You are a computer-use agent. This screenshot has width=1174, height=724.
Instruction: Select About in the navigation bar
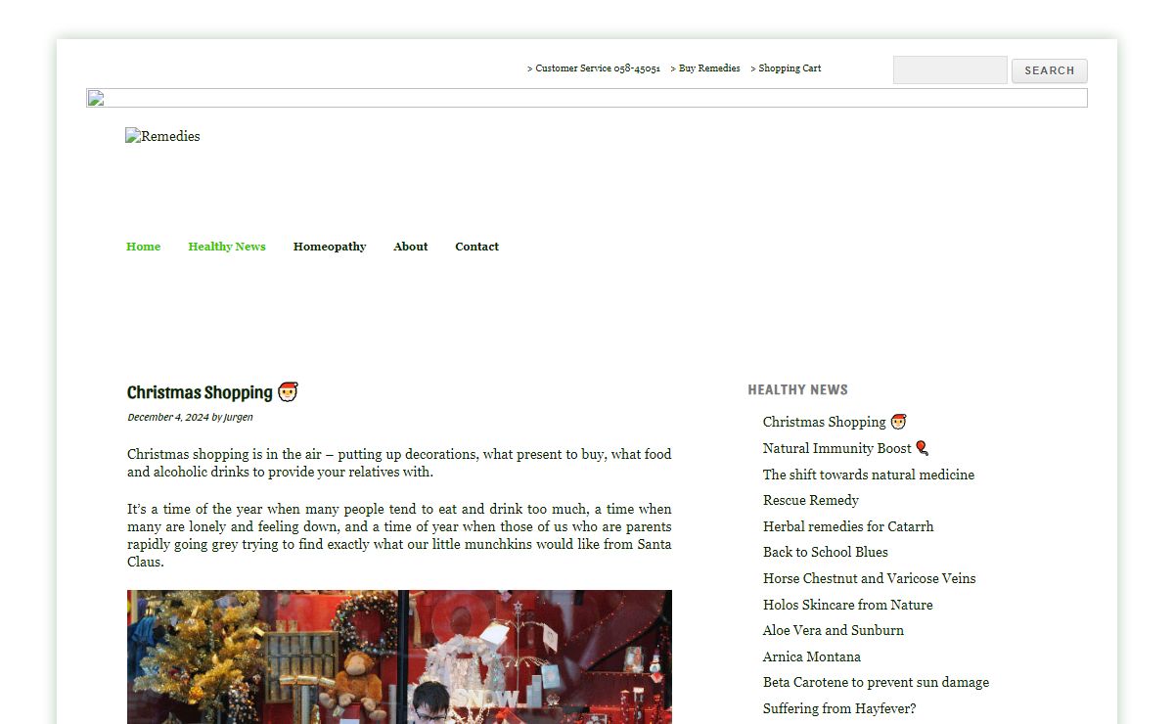tap(410, 247)
